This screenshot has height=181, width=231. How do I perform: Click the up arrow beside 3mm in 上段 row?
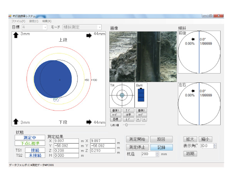(x=16, y=35)
